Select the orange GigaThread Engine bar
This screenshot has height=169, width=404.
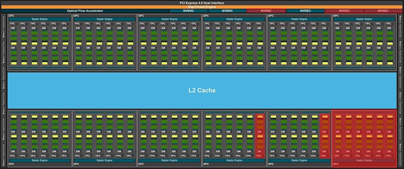click(x=202, y=7)
